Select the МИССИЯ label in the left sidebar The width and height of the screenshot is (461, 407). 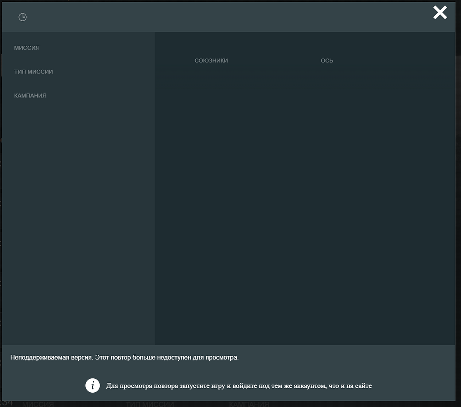(x=27, y=48)
